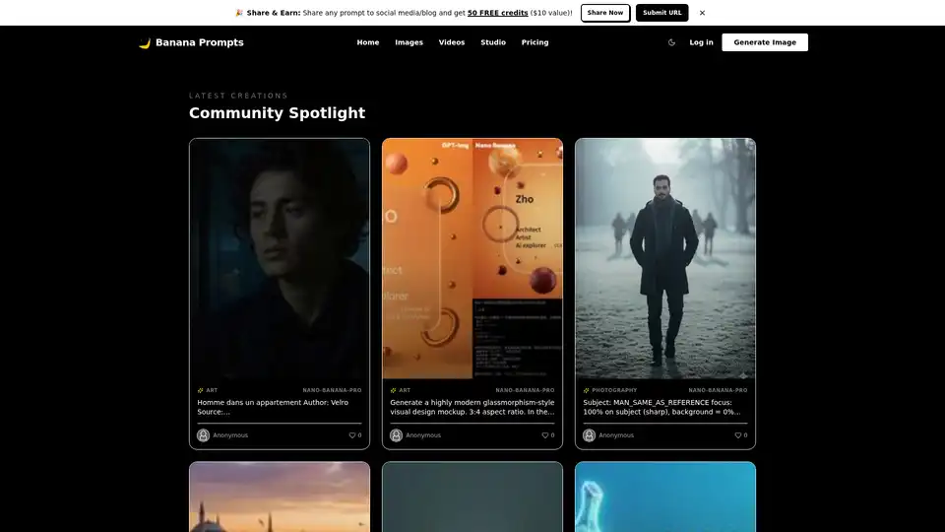Click the banana logo icon
945x532 pixels.
click(145, 43)
